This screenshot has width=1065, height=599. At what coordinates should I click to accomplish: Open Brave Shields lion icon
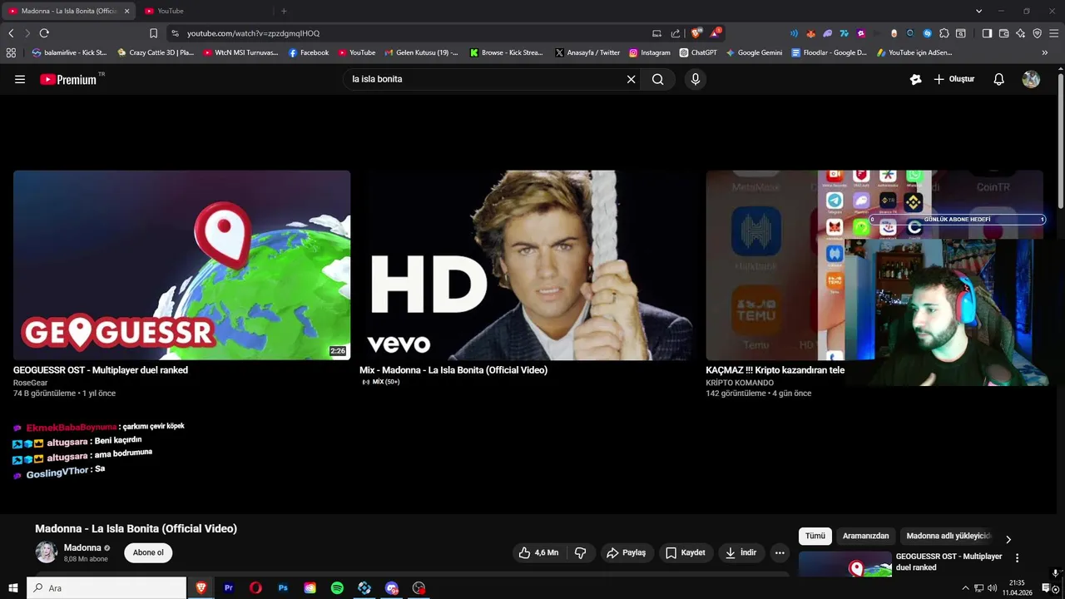[x=696, y=33]
